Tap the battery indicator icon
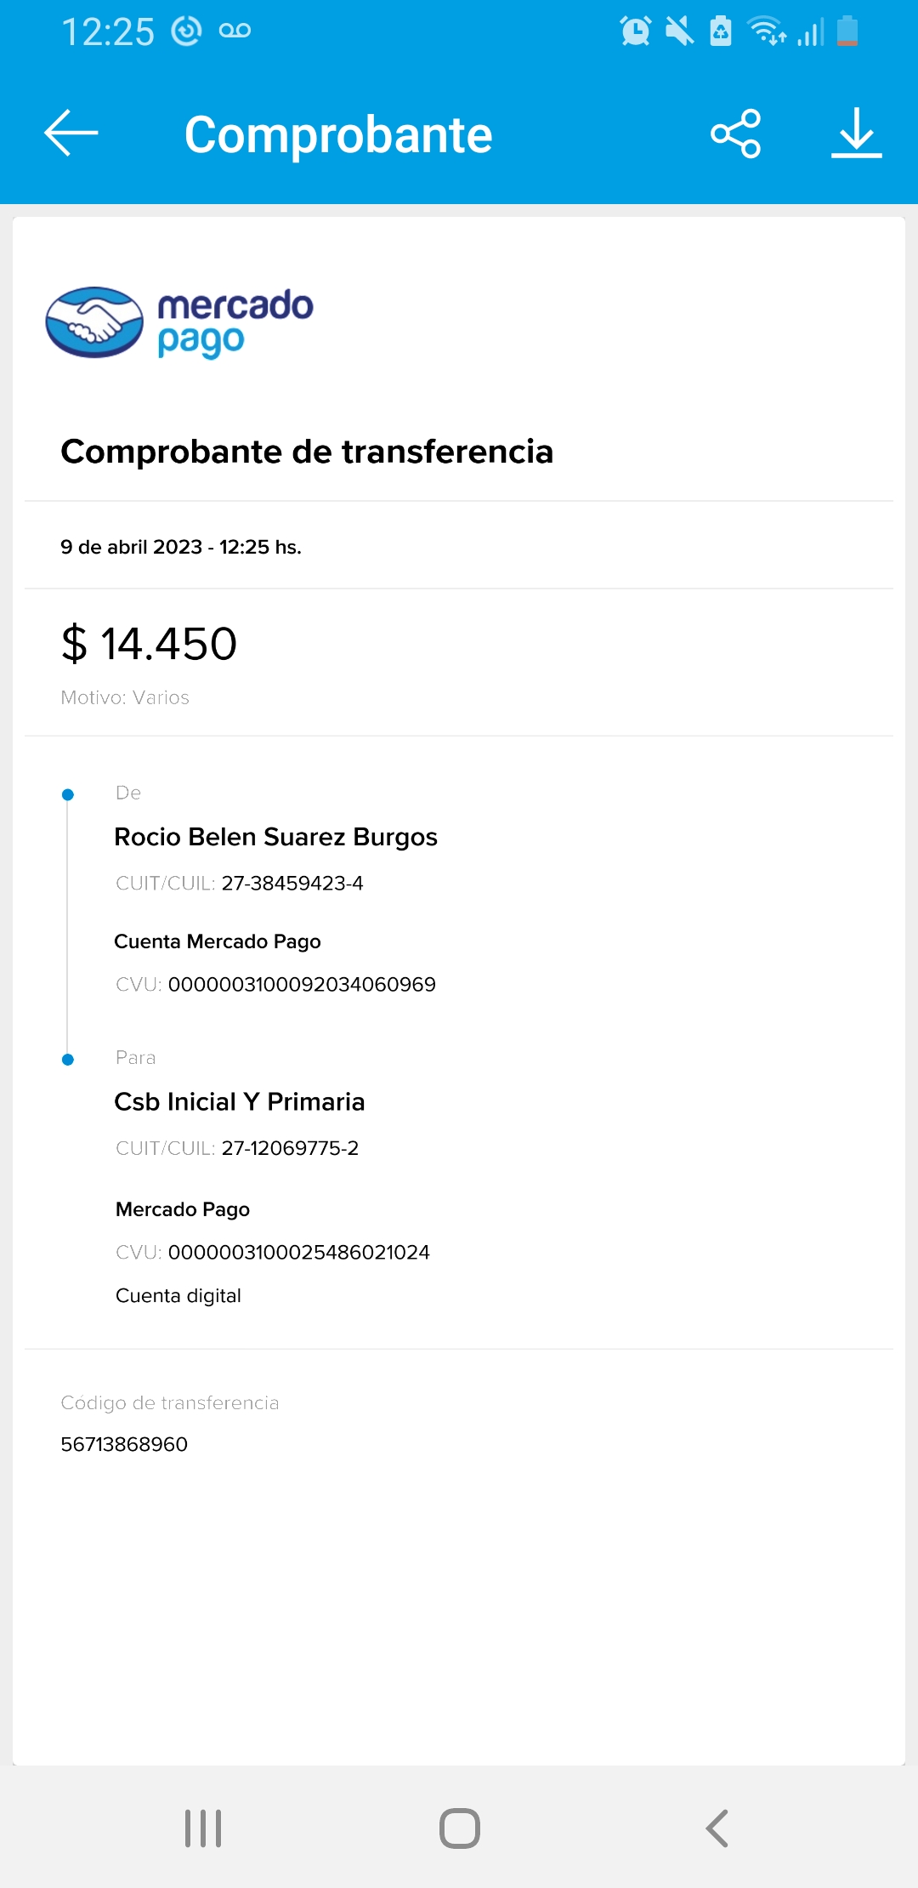 [847, 31]
